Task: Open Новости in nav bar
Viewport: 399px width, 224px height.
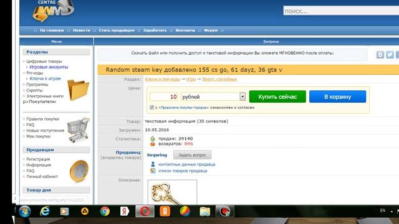Action: pos(82,30)
